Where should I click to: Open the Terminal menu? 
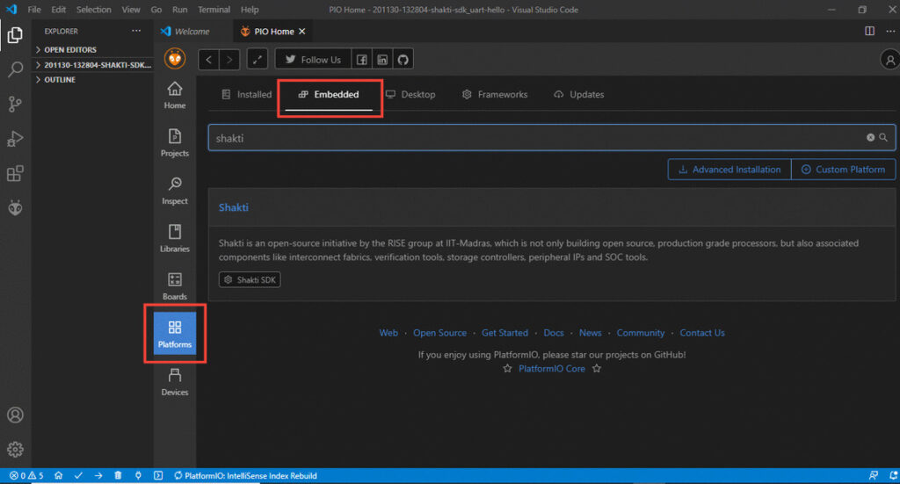pos(214,10)
